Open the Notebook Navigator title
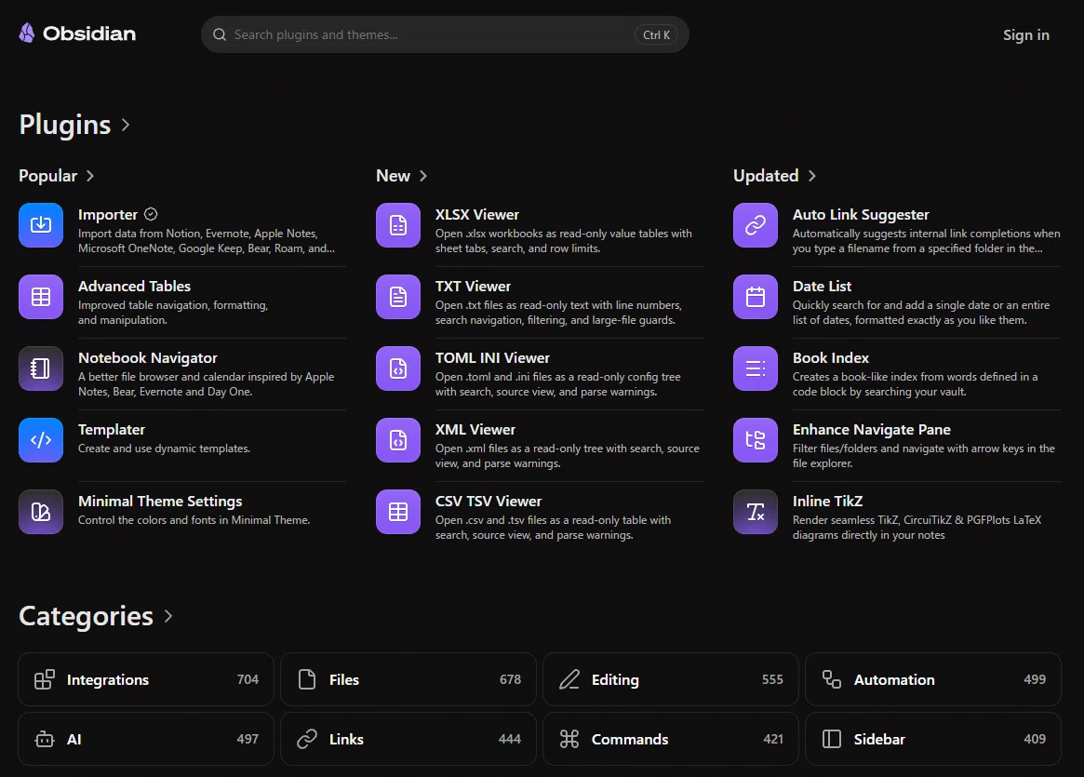The image size is (1084, 777). [148, 358]
